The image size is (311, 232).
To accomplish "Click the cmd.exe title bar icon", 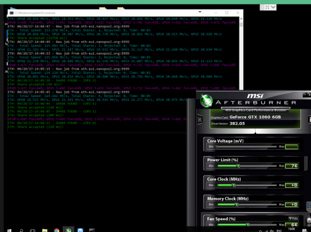I will point(11,13).
